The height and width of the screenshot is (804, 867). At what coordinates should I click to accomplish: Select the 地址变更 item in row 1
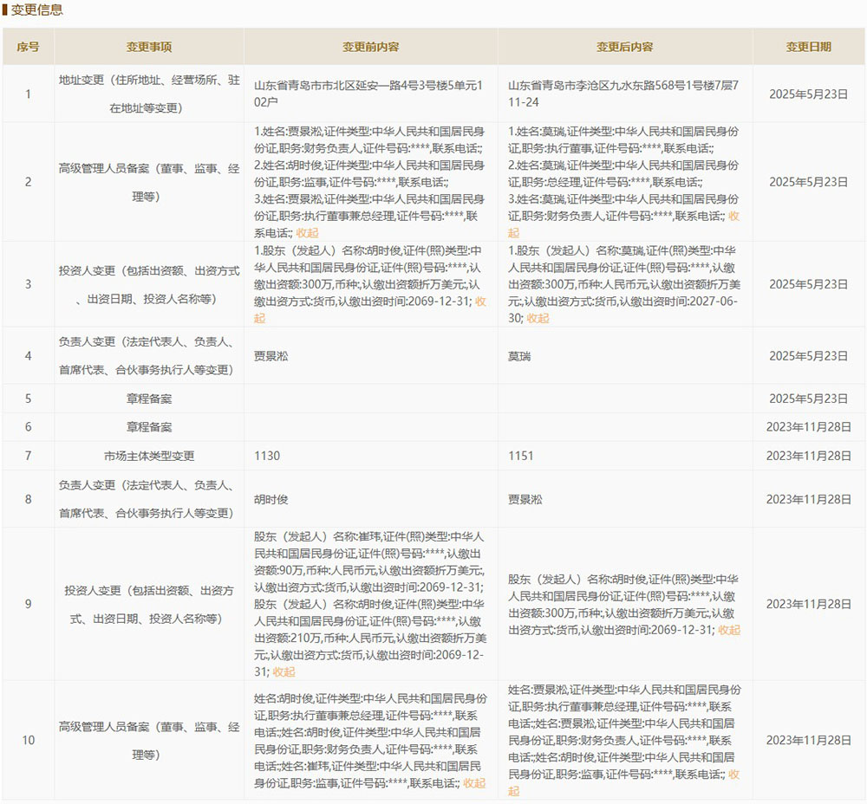pos(149,94)
